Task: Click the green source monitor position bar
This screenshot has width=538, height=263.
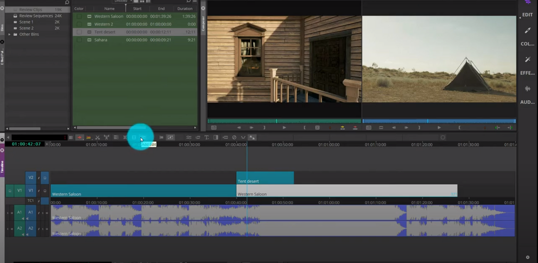Action: pos(284,121)
